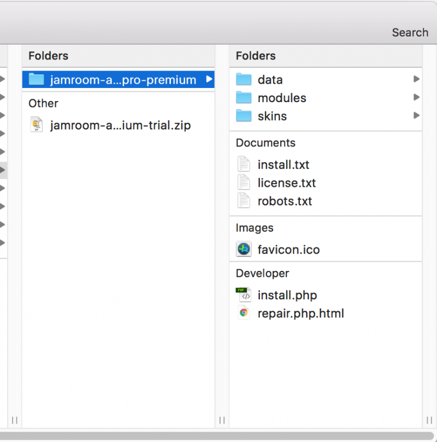Expand the skins folder arrow

pyautogui.click(x=416, y=116)
